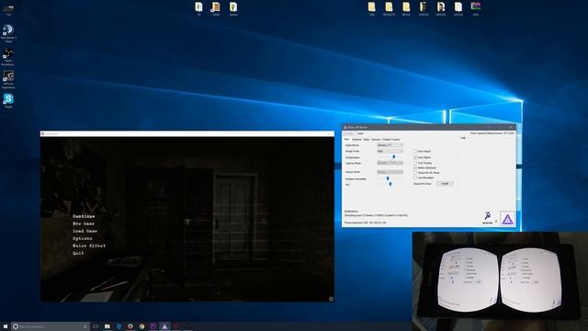Open the Help menu in Trinus
This screenshot has width=588, height=331.
360,133
